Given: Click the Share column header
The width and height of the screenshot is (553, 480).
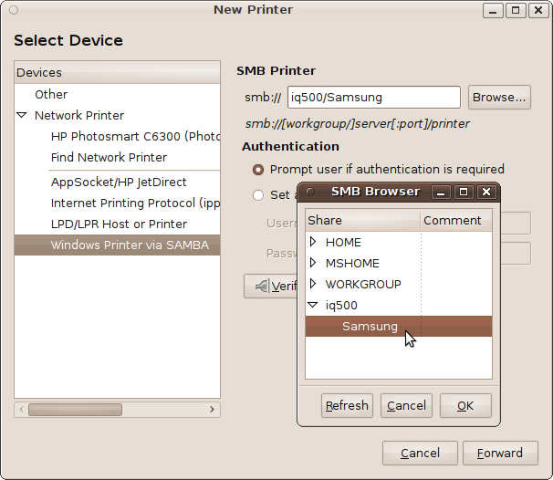Looking at the screenshot, I should (x=363, y=221).
